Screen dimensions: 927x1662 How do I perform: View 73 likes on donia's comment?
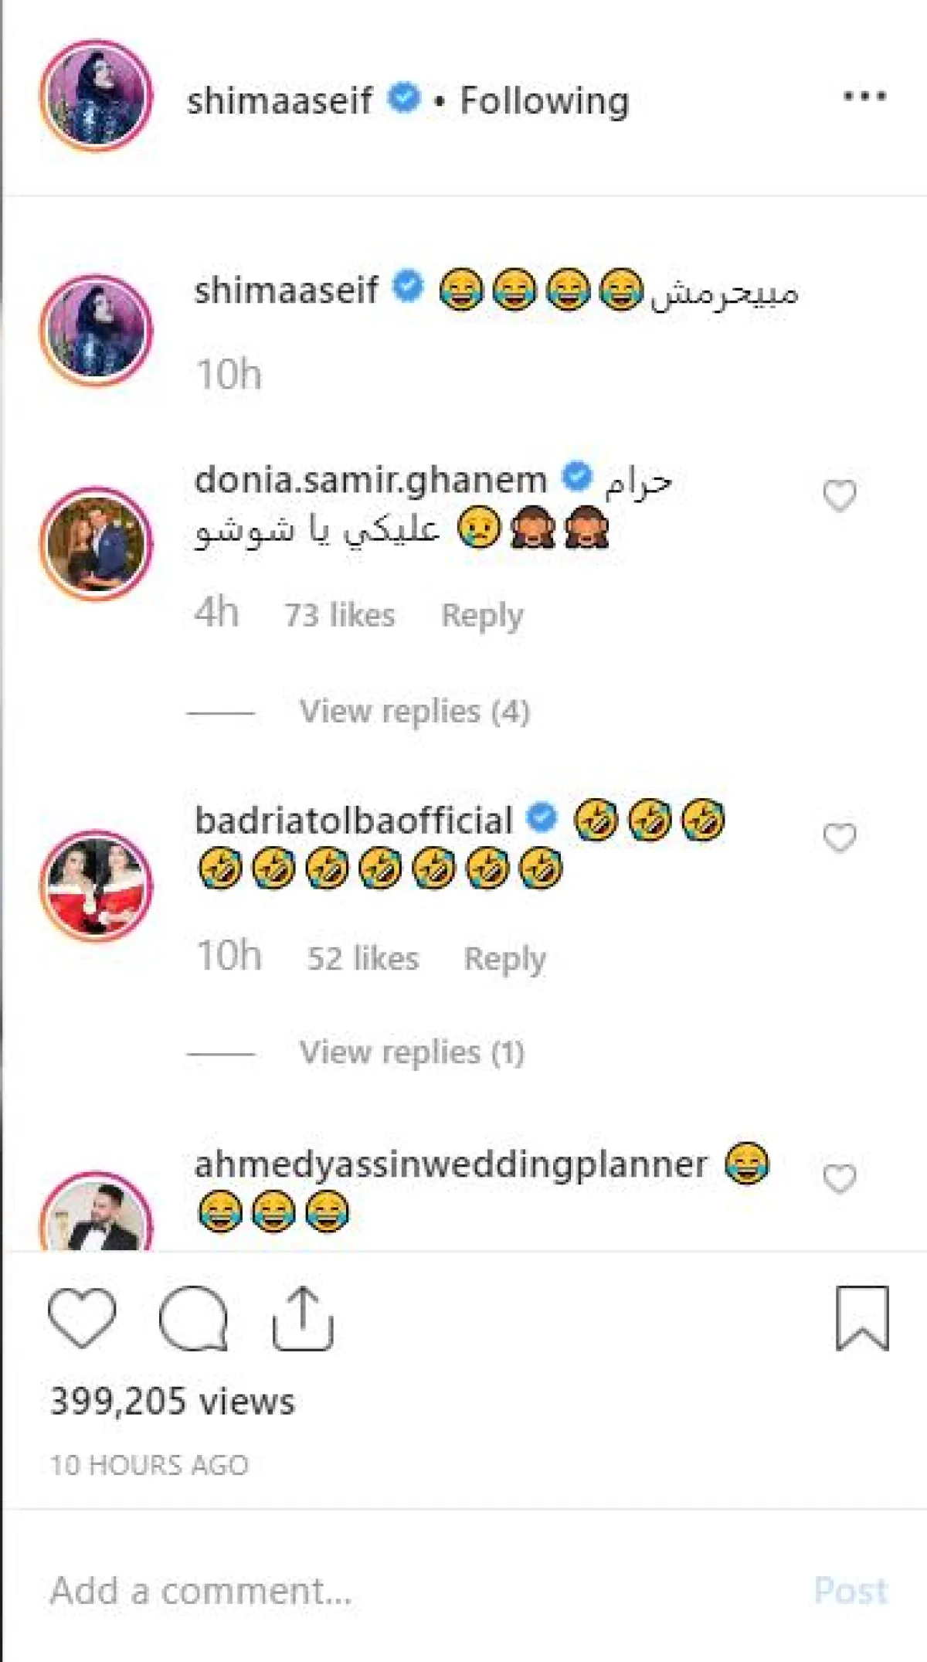[x=340, y=616]
